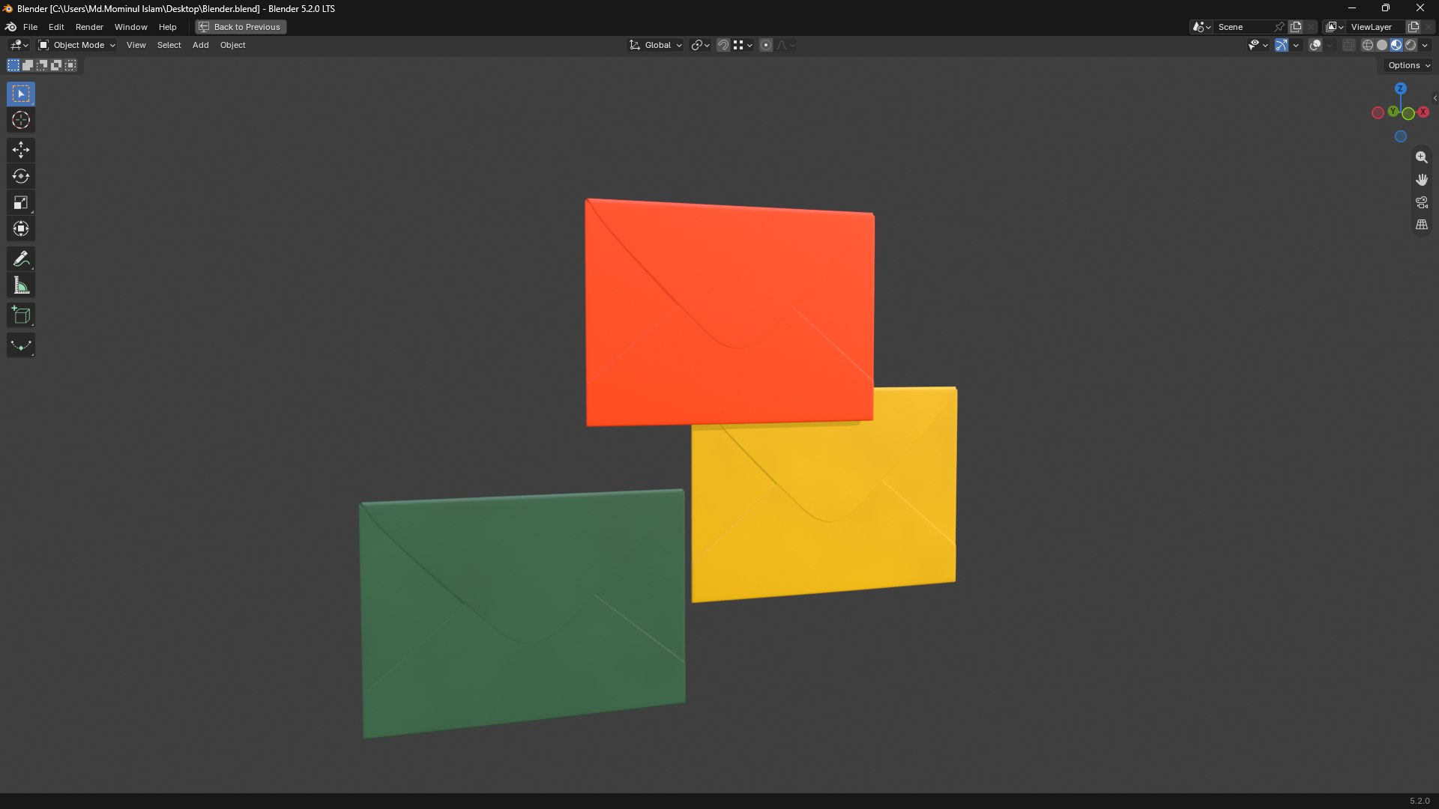
Task: Open the Render menu
Action: click(89, 27)
